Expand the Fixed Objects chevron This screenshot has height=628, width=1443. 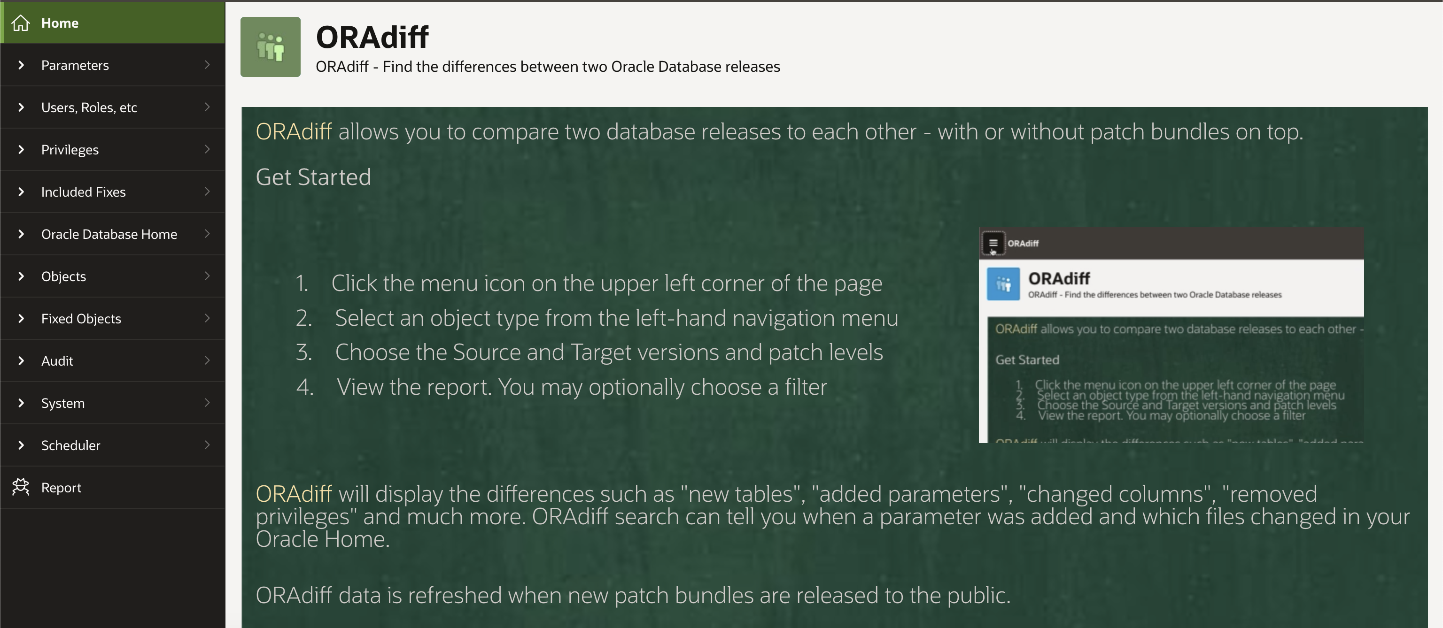pos(21,319)
